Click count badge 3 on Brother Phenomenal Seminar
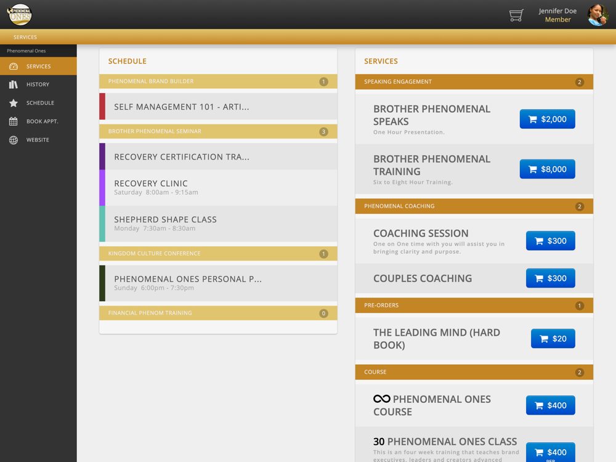The height and width of the screenshot is (462, 616). tap(323, 132)
